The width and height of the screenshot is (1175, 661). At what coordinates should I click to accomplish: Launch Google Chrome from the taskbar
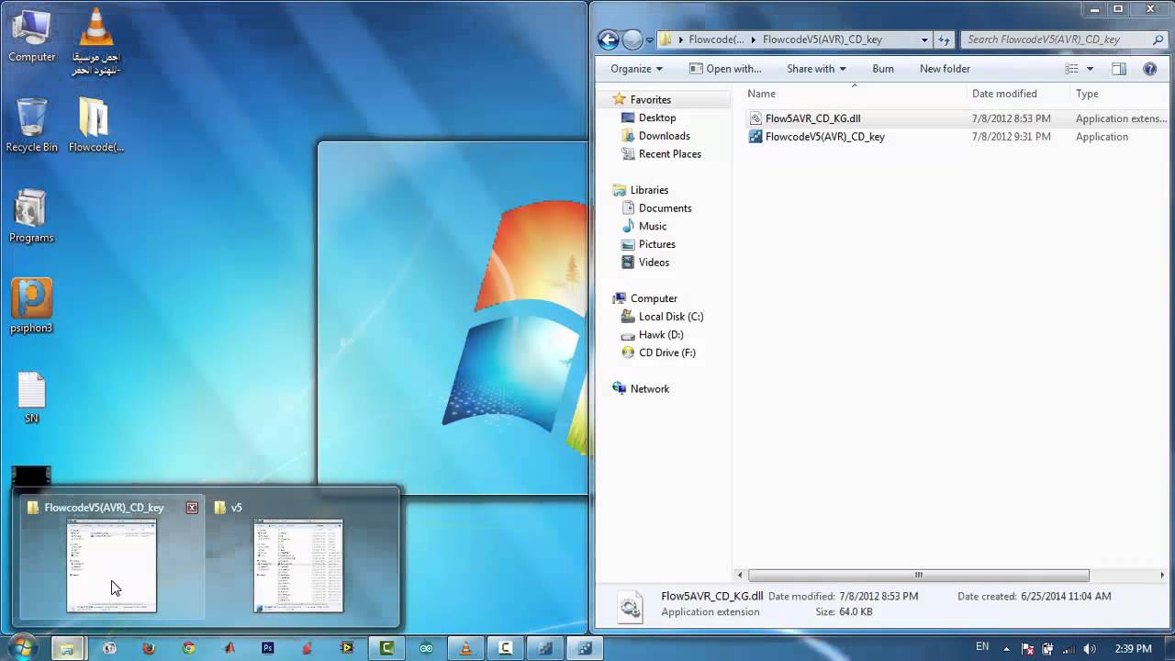pyautogui.click(x=188, y=648)
